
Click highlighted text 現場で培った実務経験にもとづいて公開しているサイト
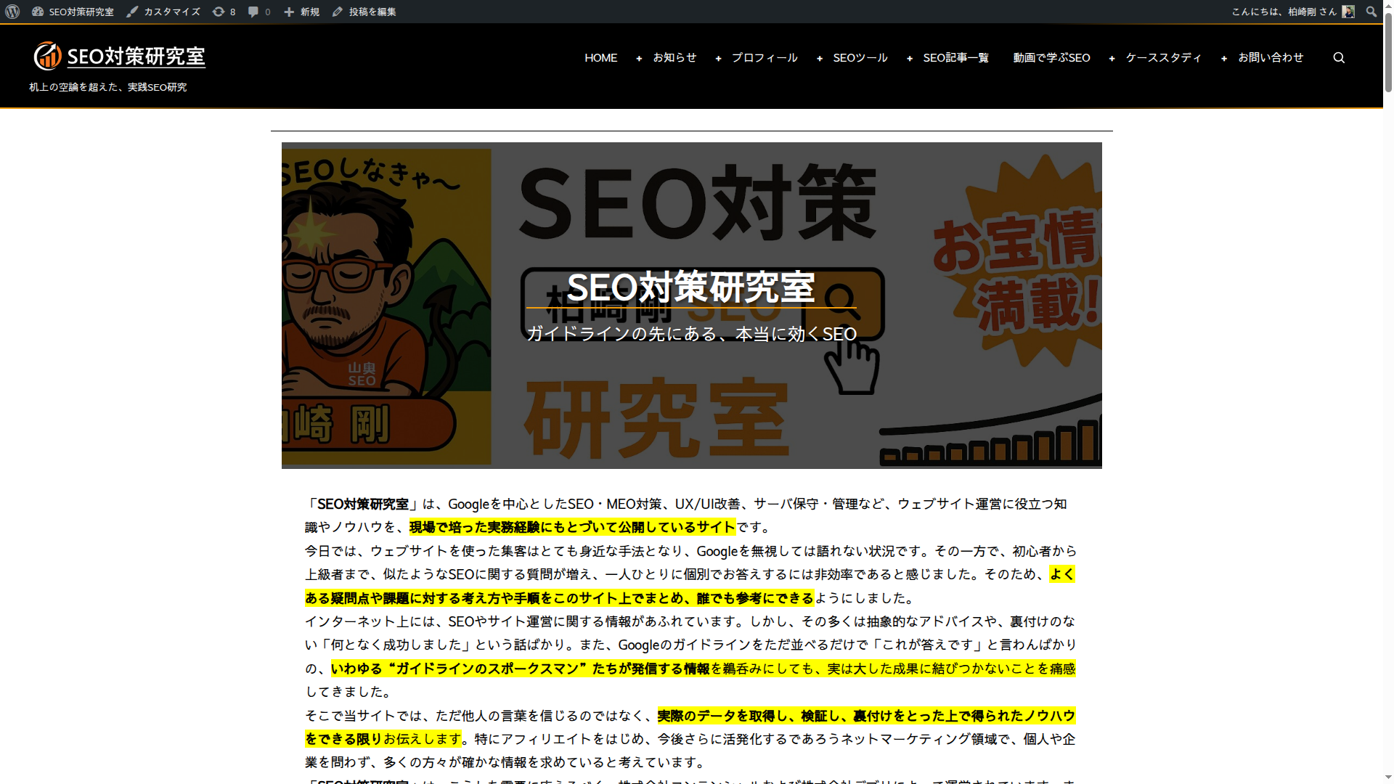point(572,527)
